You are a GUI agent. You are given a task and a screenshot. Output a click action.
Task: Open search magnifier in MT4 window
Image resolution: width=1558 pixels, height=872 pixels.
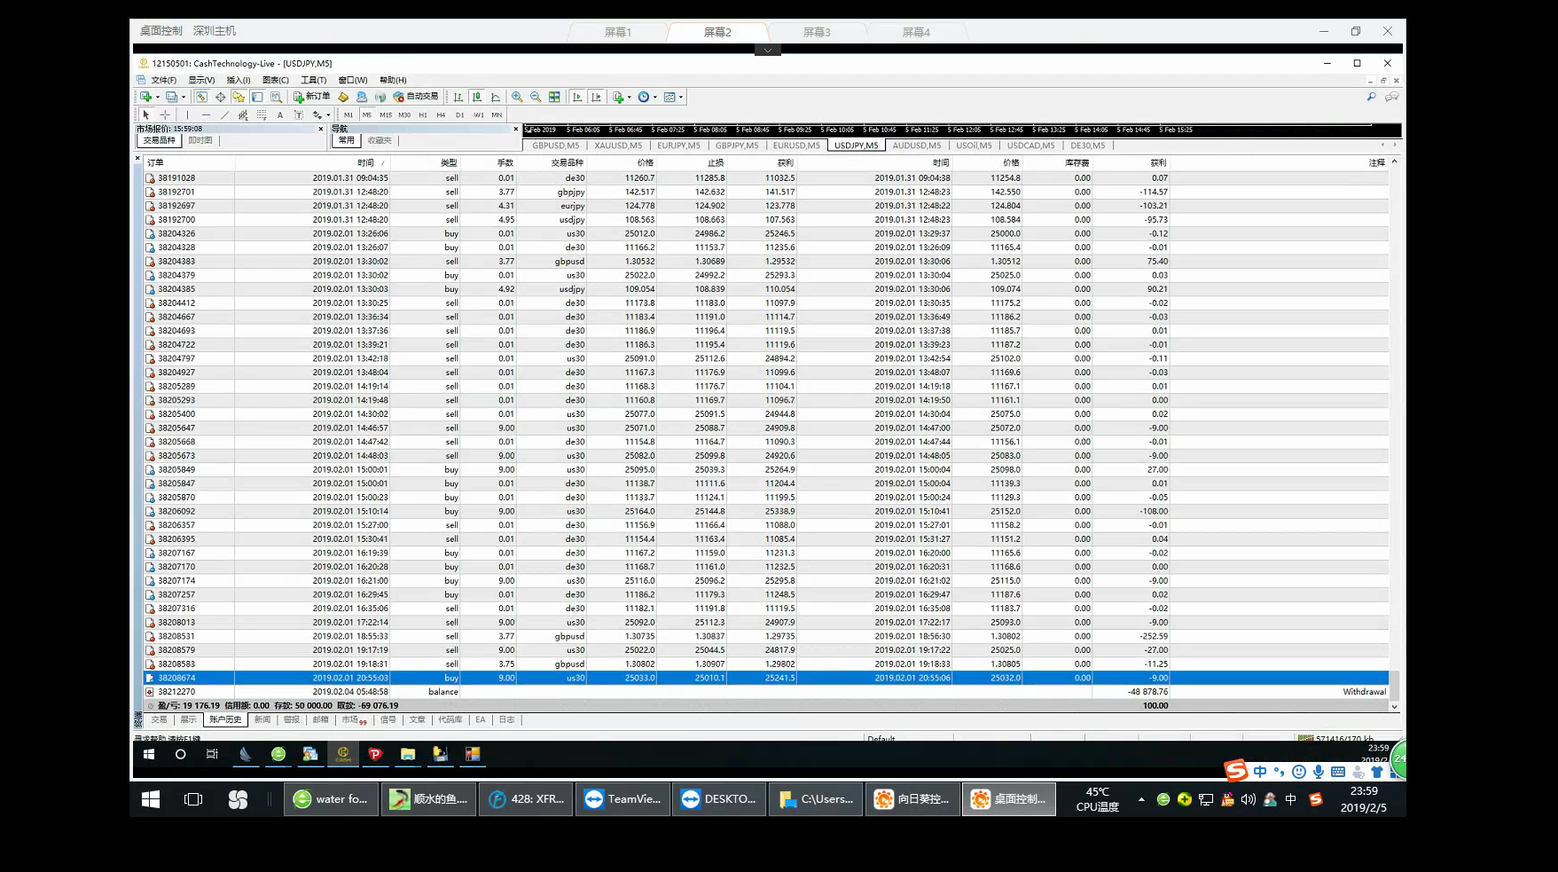pos(1371,97)
